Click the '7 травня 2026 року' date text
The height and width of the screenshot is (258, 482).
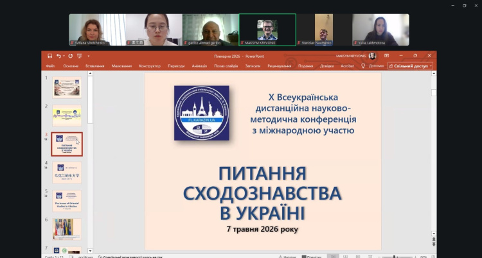tap(262, 229)
